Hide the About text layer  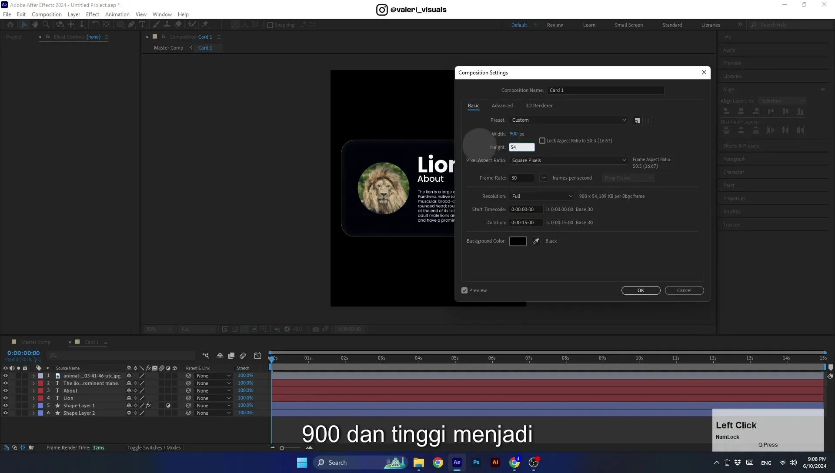6,390
